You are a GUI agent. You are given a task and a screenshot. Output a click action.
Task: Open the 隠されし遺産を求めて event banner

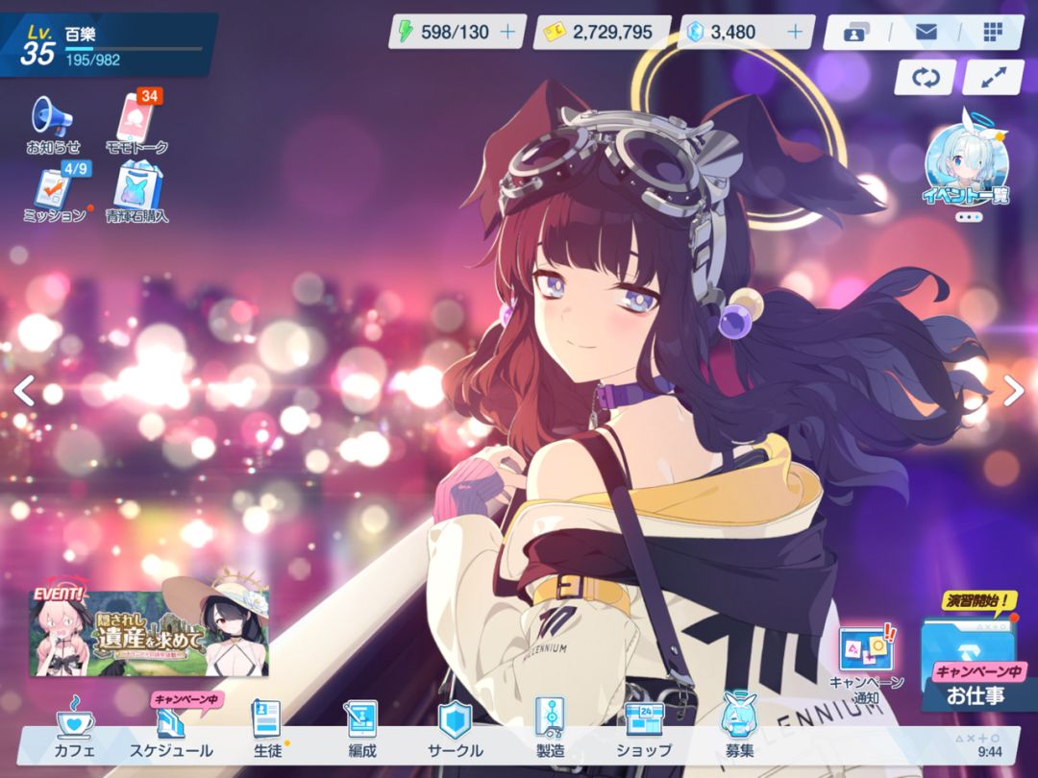(149, 632)
